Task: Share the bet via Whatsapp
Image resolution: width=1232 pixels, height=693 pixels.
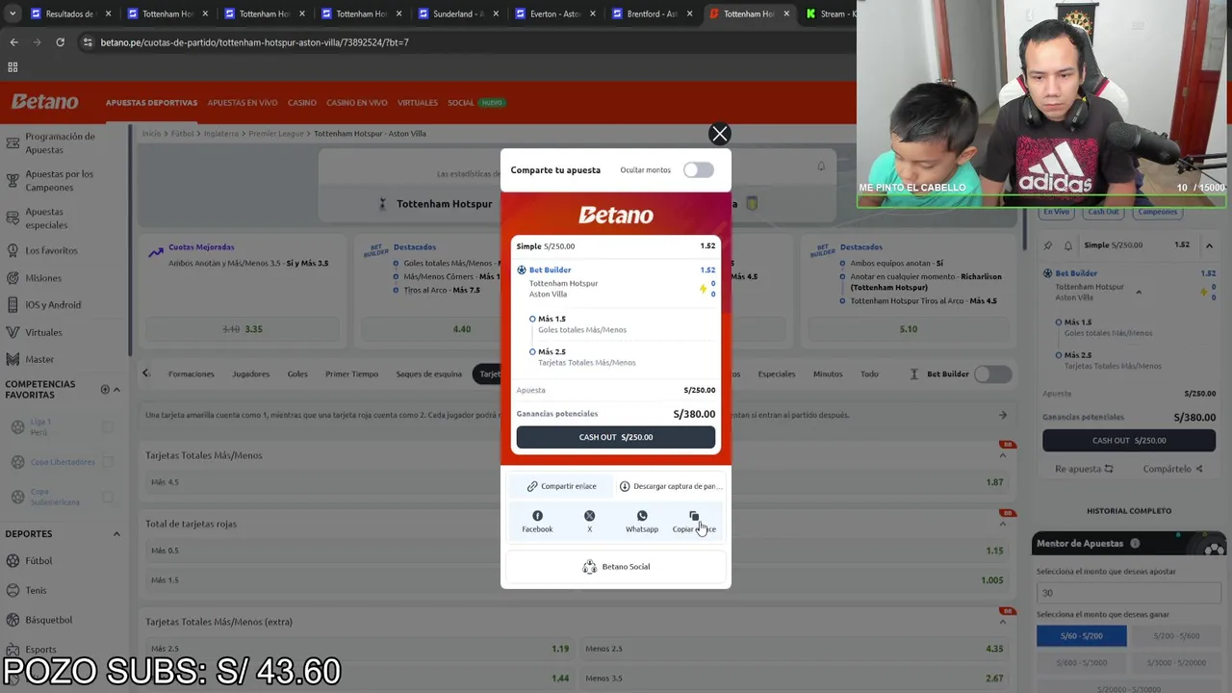Action: pyautogui.click(x=642, y=522)
